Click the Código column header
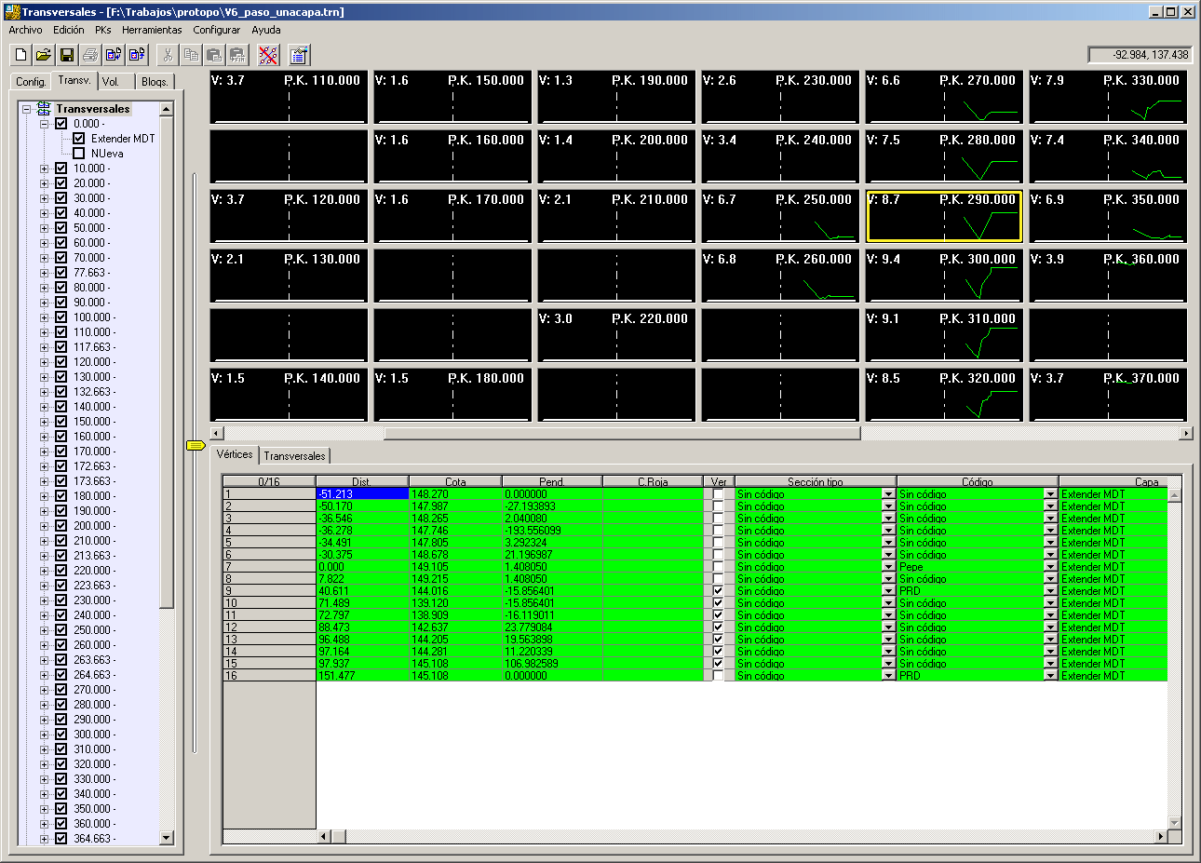The width and height of the screenshot is (1201, 863). pyautogui.click(x=978, y=481)
